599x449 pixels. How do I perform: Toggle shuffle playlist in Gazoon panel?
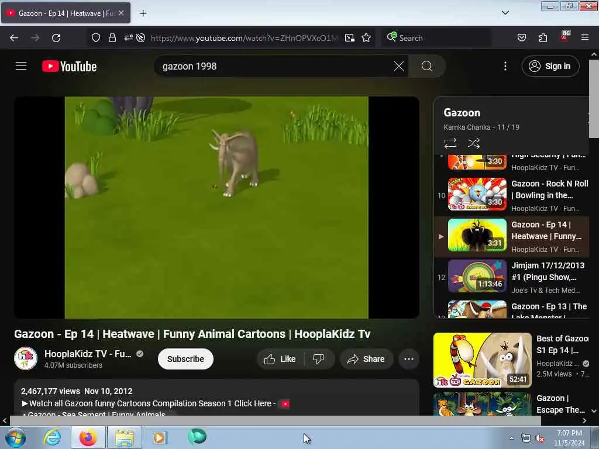(x=474, y=143)
